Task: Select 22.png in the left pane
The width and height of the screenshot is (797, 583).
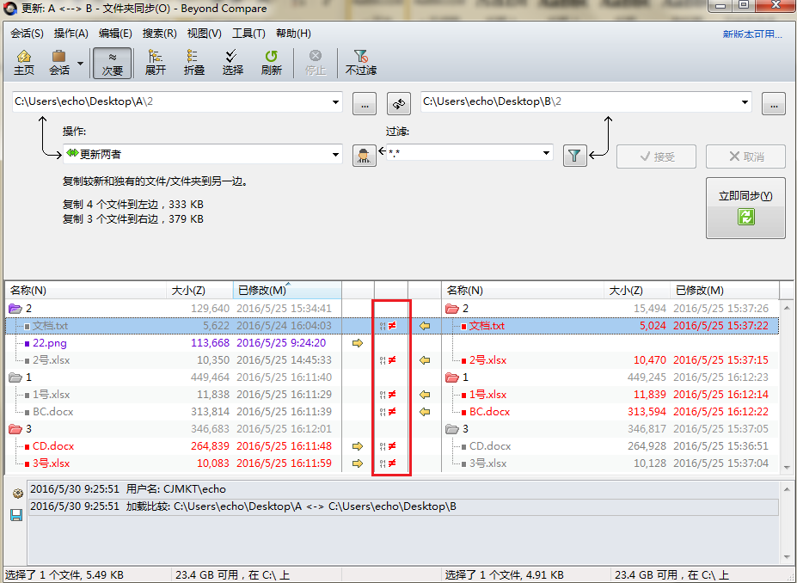Action: coord(50,343)
